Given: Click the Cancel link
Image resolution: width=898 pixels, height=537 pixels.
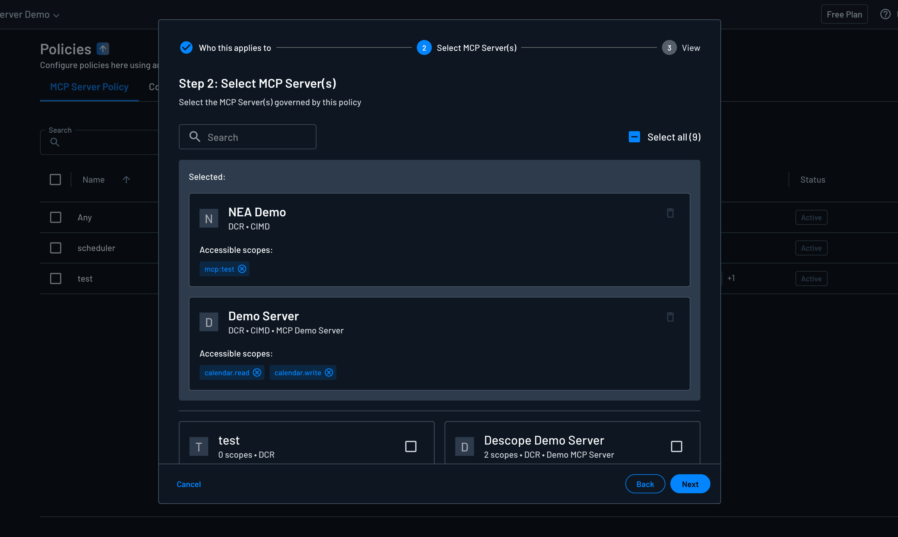Looking at the screenshot, I should pos(189,484).
